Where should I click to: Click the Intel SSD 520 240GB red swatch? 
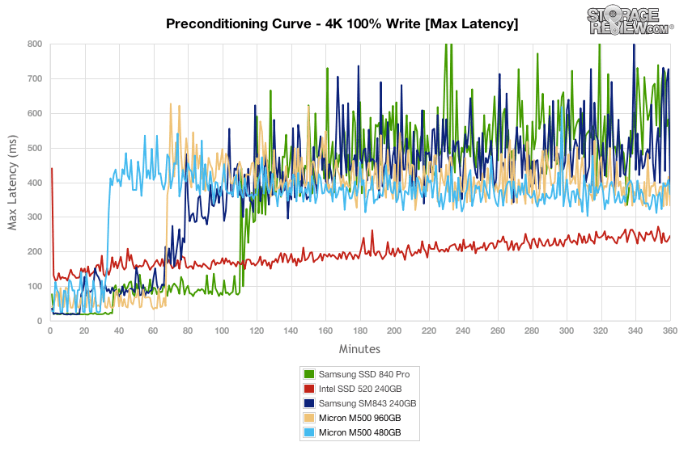pyautogui.click(x=309, y=389)
